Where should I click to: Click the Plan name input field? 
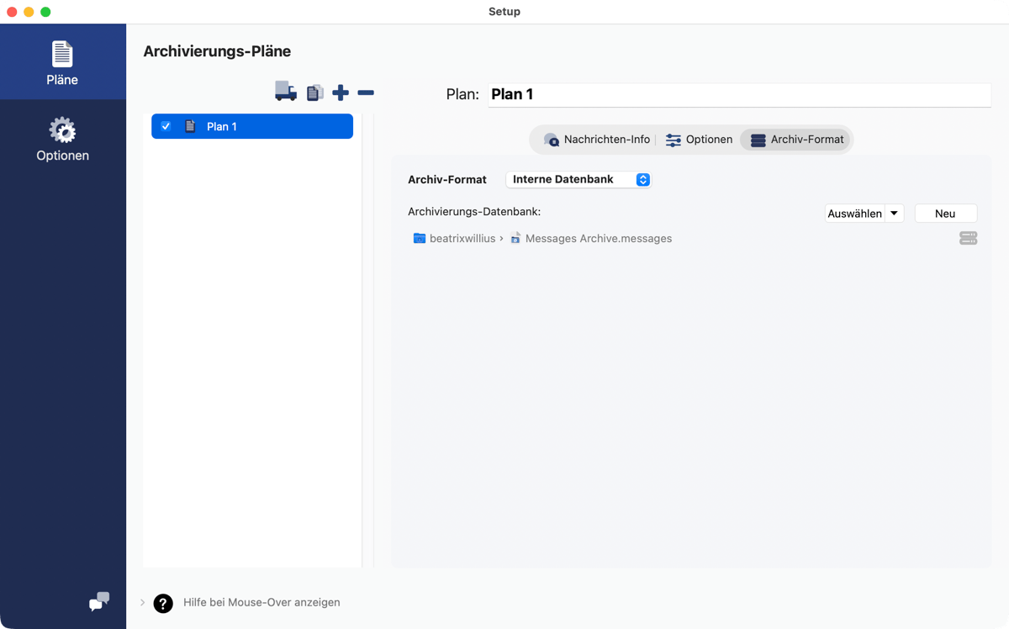(740, 95)
